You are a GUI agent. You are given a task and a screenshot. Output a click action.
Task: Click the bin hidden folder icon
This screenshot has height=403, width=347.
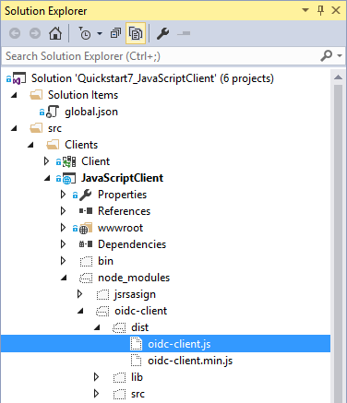(x=86, y=261)
